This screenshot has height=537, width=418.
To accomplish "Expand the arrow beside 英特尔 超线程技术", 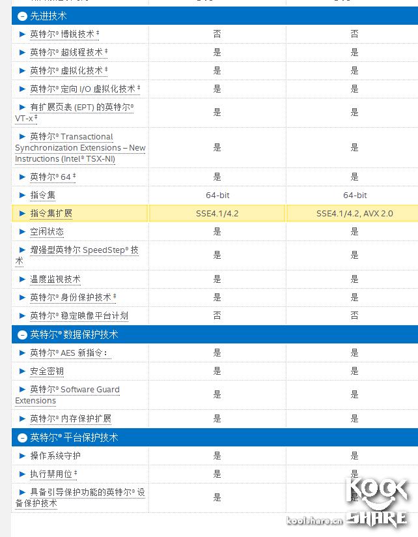I will (x=22, y=52).
